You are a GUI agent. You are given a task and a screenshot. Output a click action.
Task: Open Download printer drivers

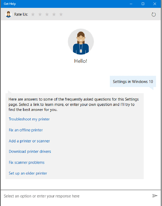point(30,151)
